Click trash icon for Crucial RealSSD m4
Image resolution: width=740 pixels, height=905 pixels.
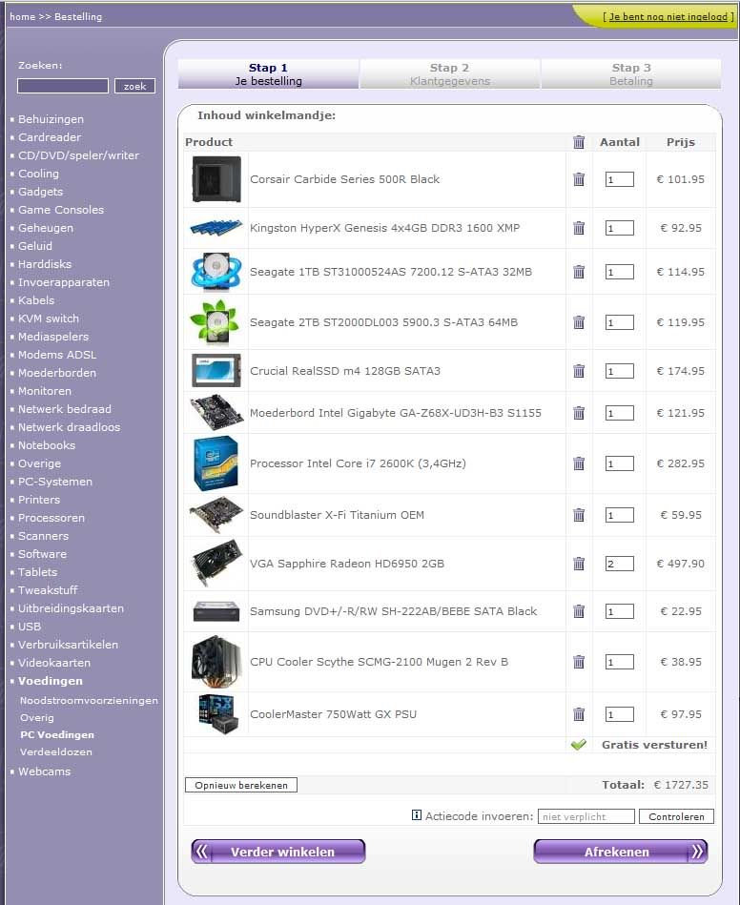coord(579,371)
